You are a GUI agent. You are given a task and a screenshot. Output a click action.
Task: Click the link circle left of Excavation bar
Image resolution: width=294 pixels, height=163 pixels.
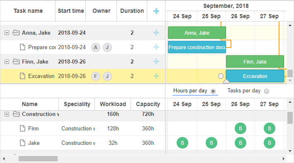pyautogui.click(x=221, y=76)
